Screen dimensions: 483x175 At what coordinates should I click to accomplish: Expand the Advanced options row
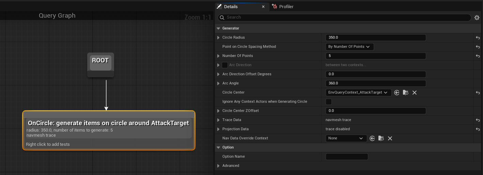point(218,166)
